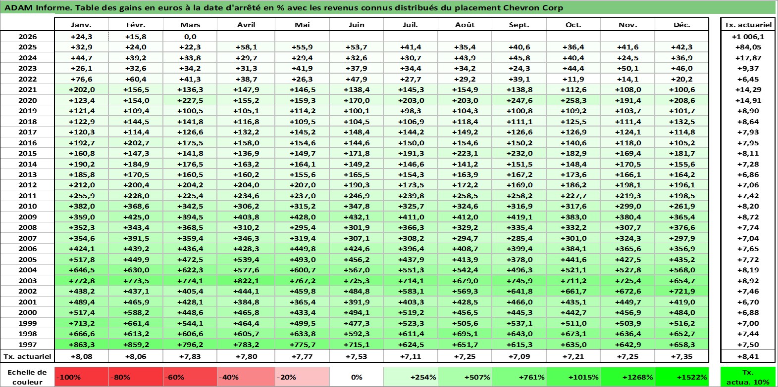Click cell +24,3 for January 2026
This screenshot has height=387, width=778.
coord(81,37)
